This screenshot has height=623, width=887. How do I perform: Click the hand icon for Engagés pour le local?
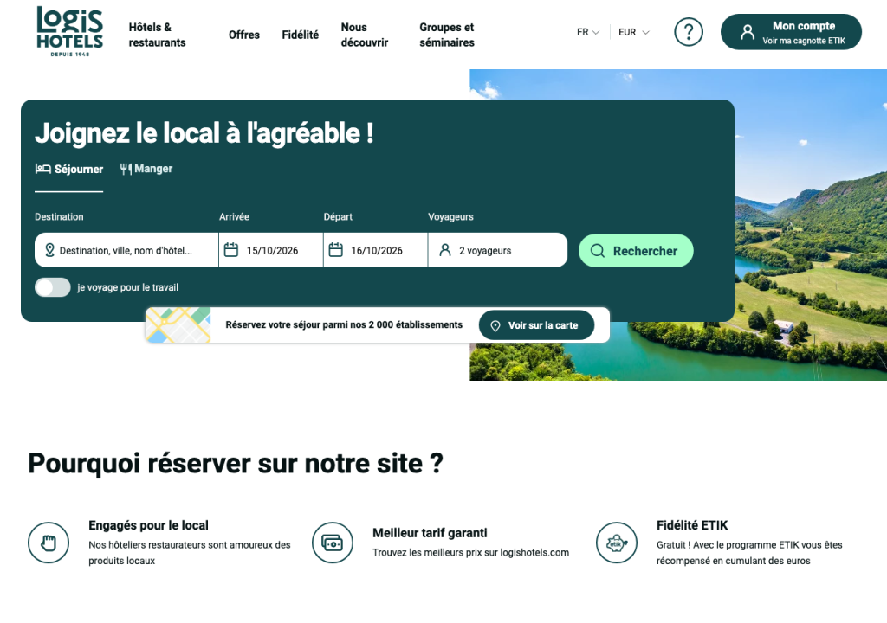pos(49,543)
